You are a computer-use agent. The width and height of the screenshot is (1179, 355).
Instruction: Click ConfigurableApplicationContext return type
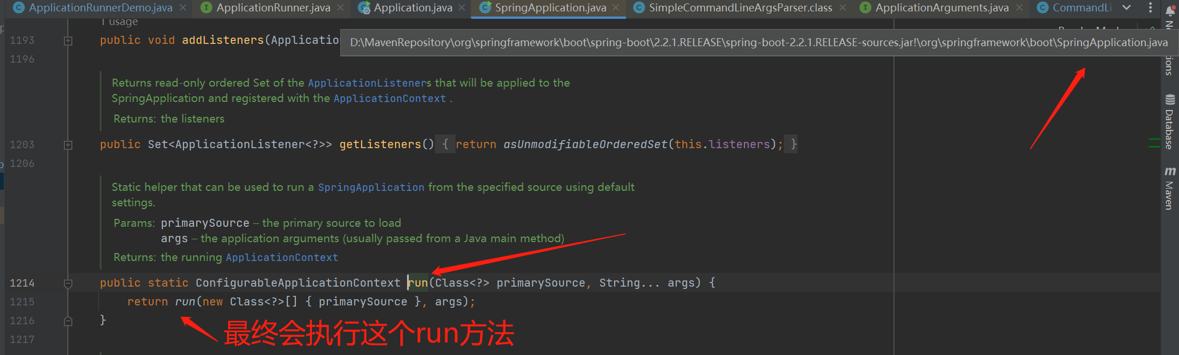coord(298,283)
